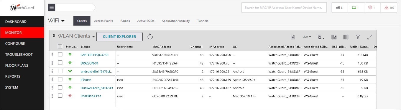Open row actions menu for android-dfe1f8475cf
Viewport: 401px width, 110px height.
click(52, 71)
